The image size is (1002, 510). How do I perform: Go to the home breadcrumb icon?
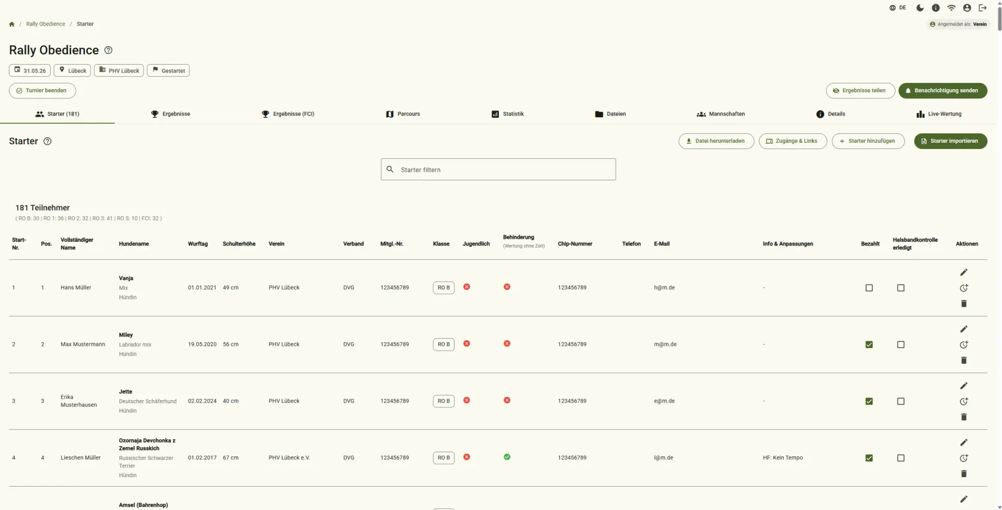click(11, 24)
